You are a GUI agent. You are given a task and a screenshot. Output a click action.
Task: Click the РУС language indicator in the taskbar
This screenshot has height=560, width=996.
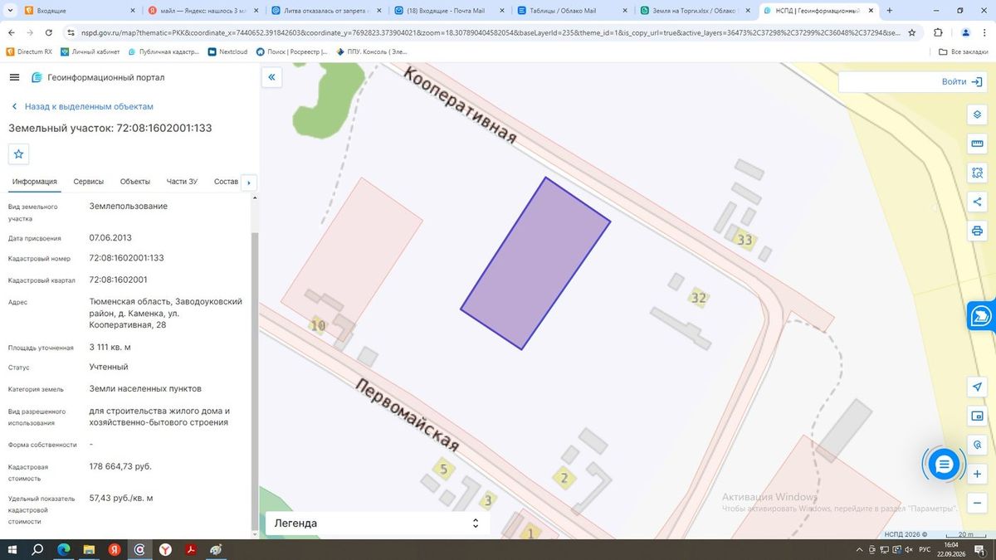[925, 549]
